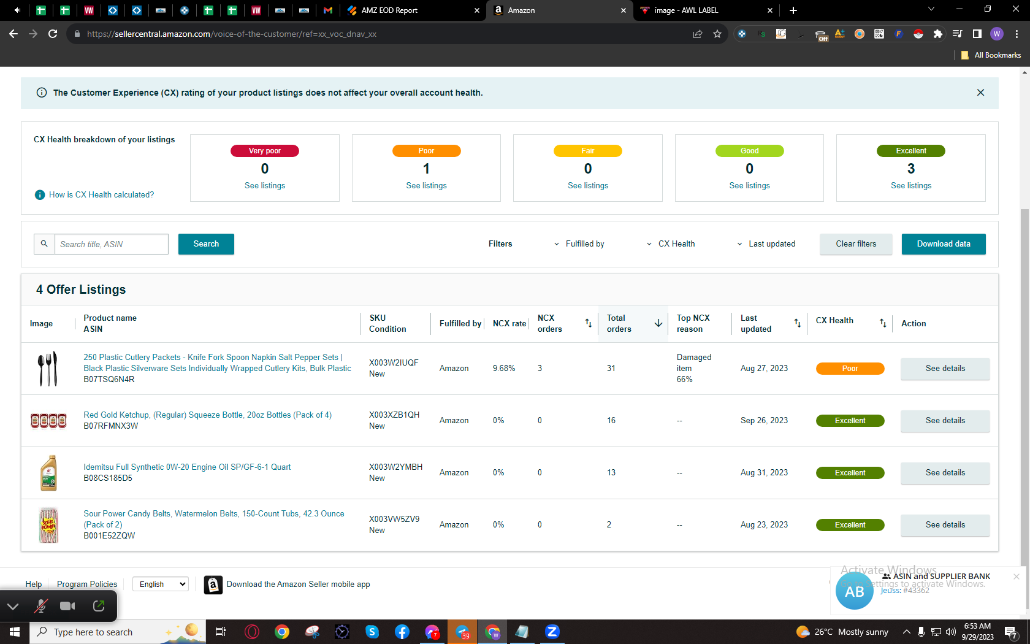Click the teal Search button

(x=206, y=244)
